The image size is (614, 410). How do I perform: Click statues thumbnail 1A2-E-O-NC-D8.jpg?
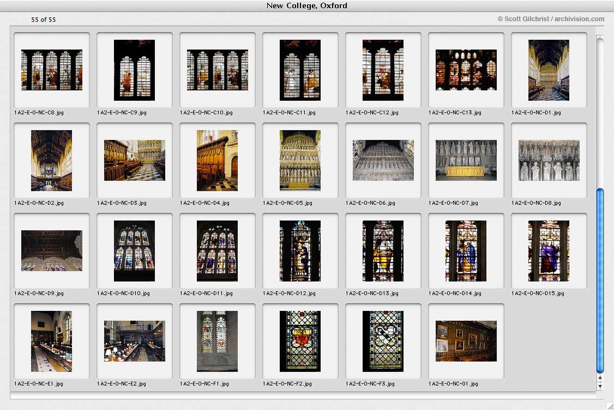tap(549, 161)
